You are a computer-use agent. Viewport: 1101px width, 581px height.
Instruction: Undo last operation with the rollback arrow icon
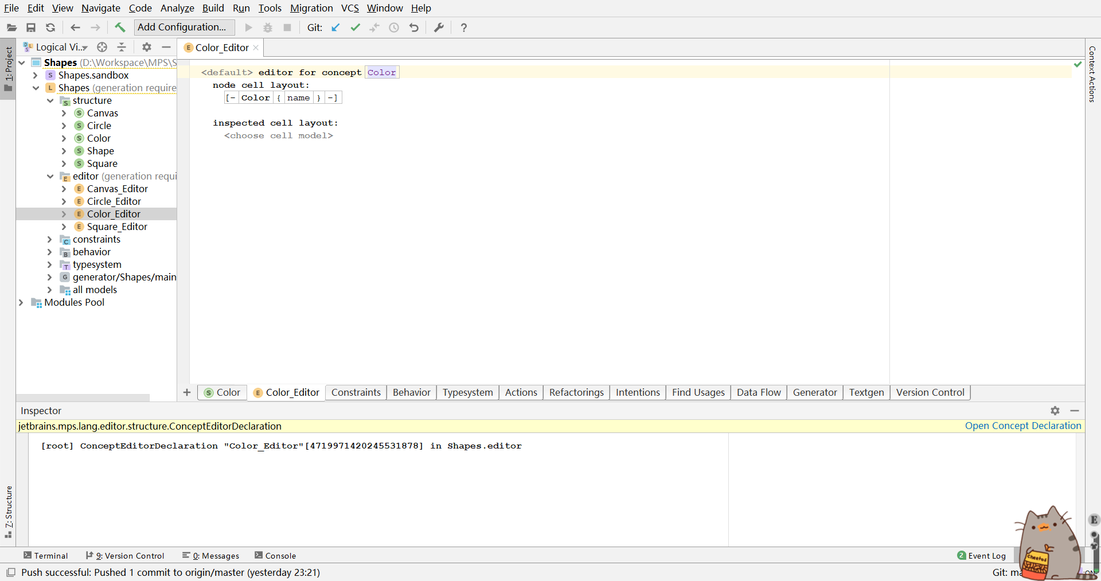tap(414, 27)
